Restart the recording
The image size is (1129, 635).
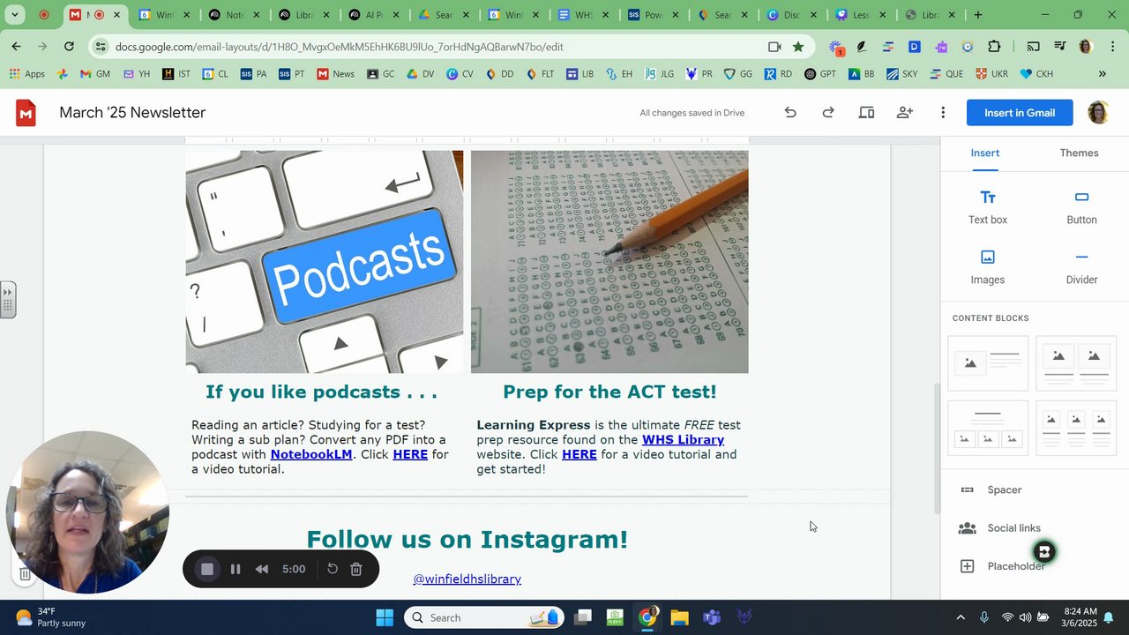point(333,569)
